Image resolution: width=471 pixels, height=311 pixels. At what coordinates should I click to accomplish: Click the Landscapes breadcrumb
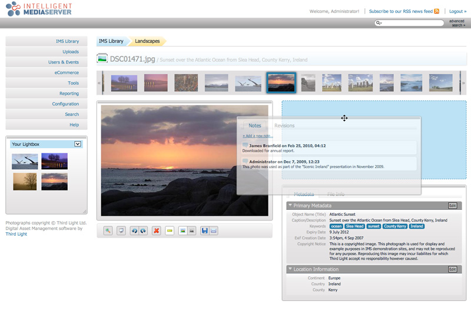pyautogui.click(x=147, y=41)
